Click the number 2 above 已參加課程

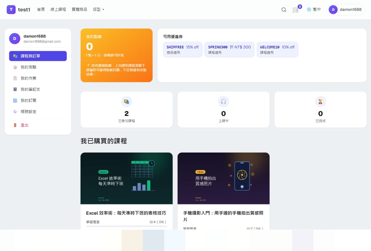(127, 113)
